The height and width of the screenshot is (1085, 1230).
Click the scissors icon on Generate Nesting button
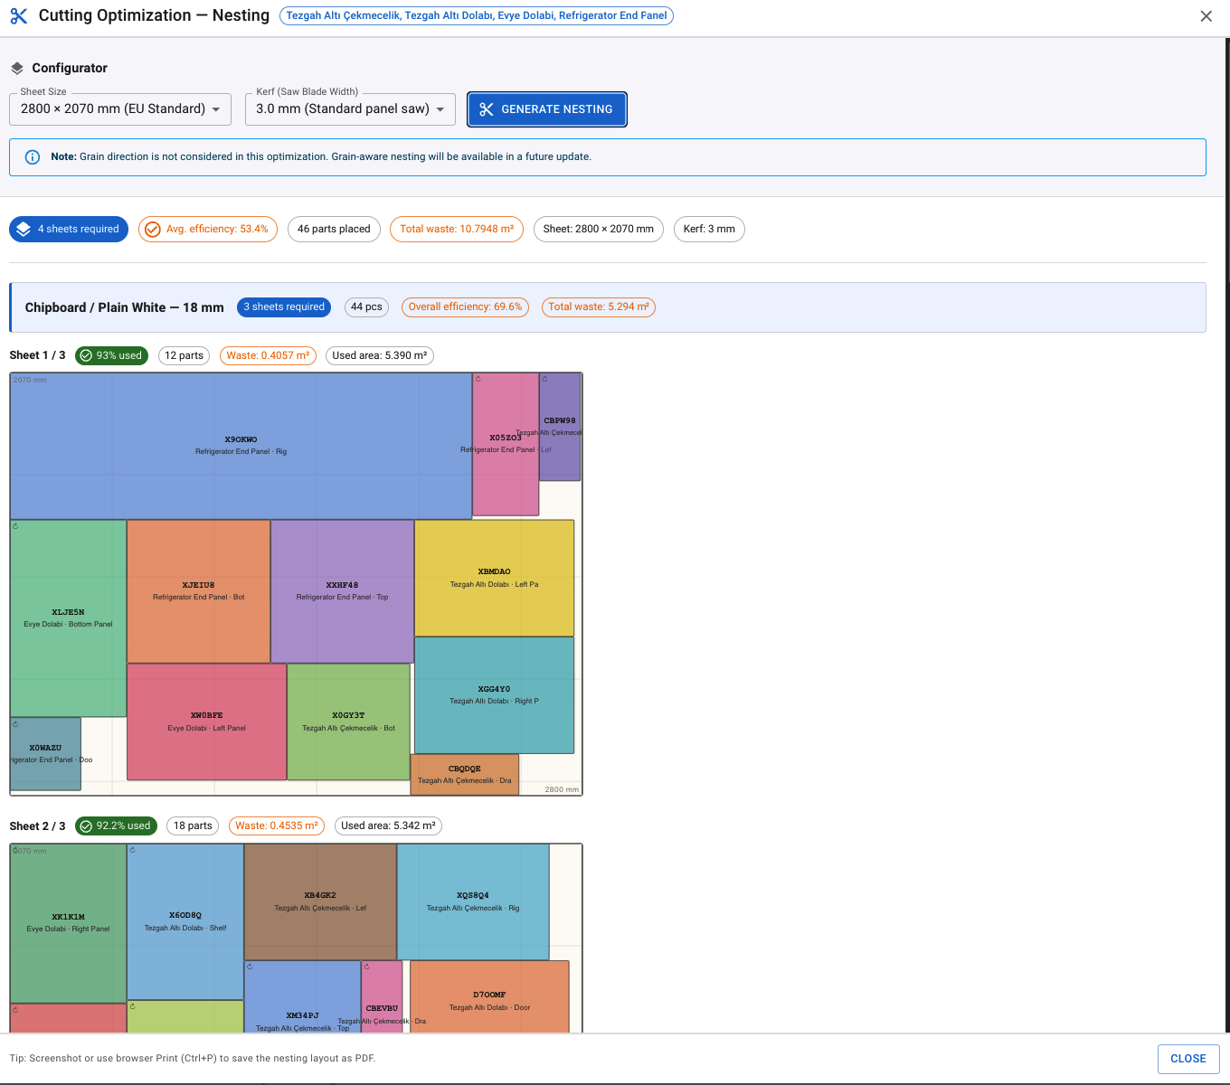click(x=487, y=109)
